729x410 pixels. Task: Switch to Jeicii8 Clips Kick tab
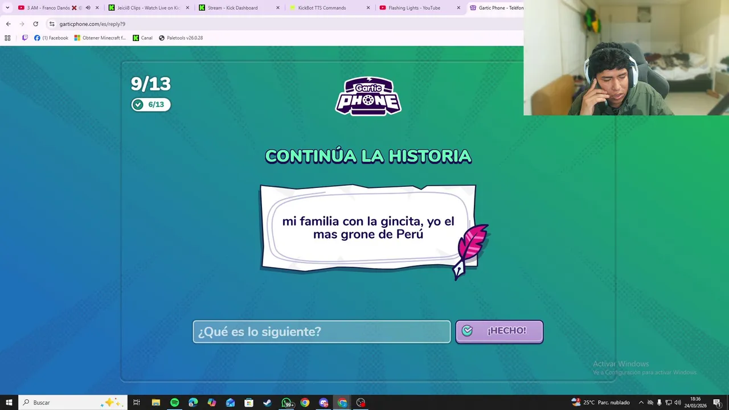tap(148, 8)
